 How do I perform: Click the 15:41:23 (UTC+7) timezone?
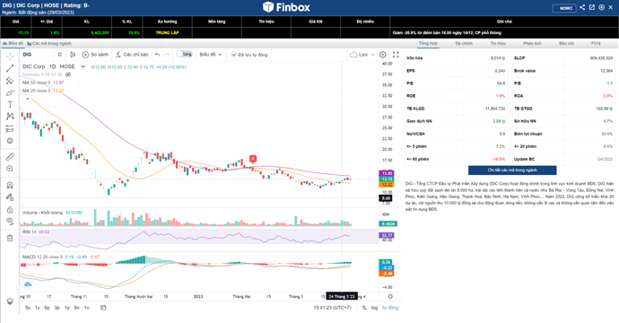(x=333, y=308)
